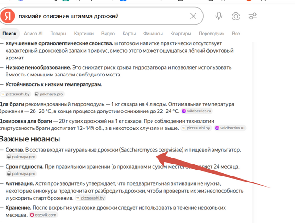
Task: Open wildberries.ru source after Дозировка для браги text
Action: click(230, 128)
